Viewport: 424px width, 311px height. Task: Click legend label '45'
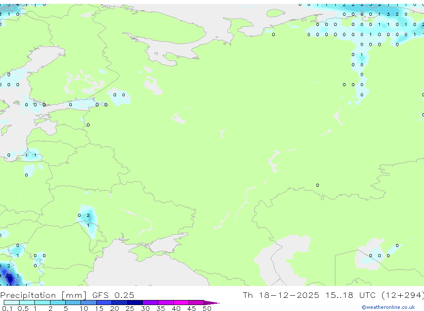tap(192, 308)
